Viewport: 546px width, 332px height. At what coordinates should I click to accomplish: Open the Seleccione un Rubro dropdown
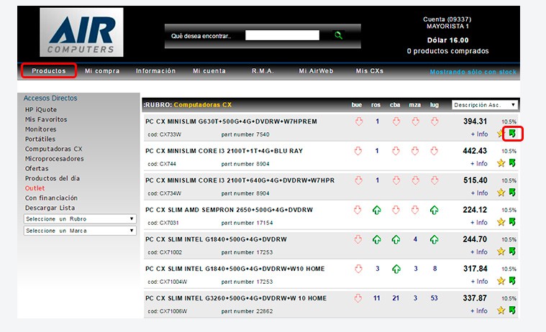[80, 219]
